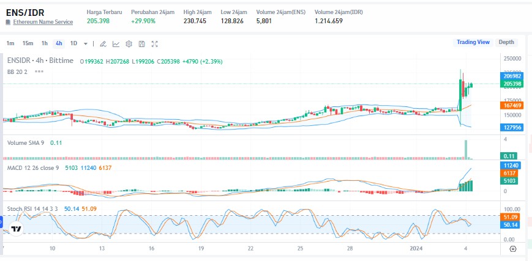Click the orange 167469 basis price label

click(512, 105)
